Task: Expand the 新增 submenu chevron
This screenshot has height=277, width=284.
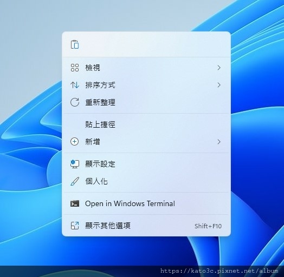Action: [x=219, y=142]
